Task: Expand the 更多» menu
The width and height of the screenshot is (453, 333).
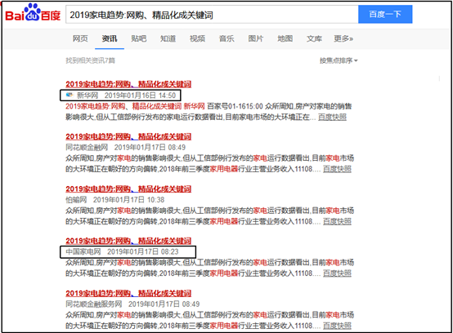Action: tap(343, 38)
